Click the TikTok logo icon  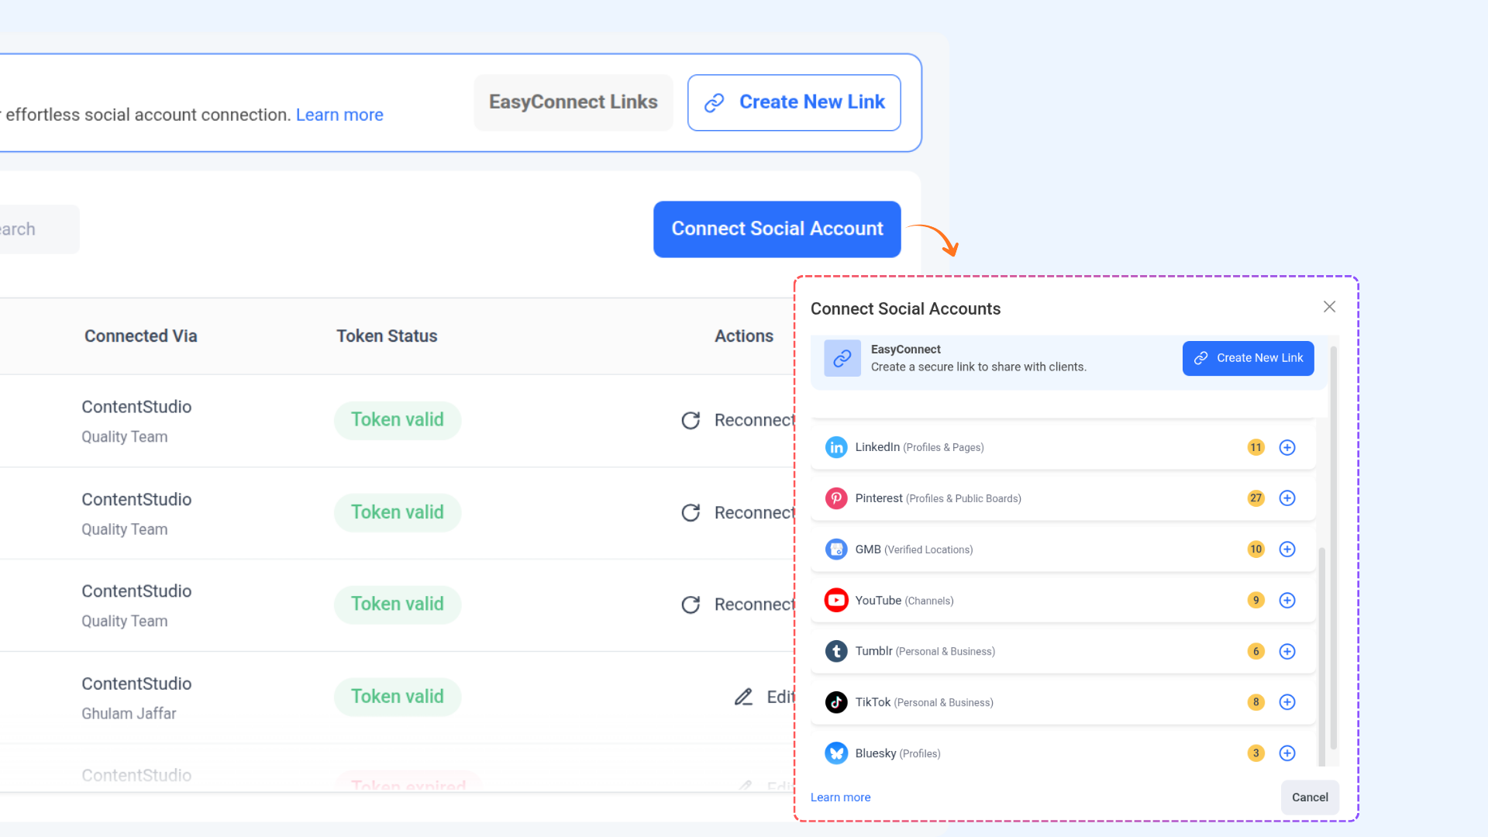point(836,702)
